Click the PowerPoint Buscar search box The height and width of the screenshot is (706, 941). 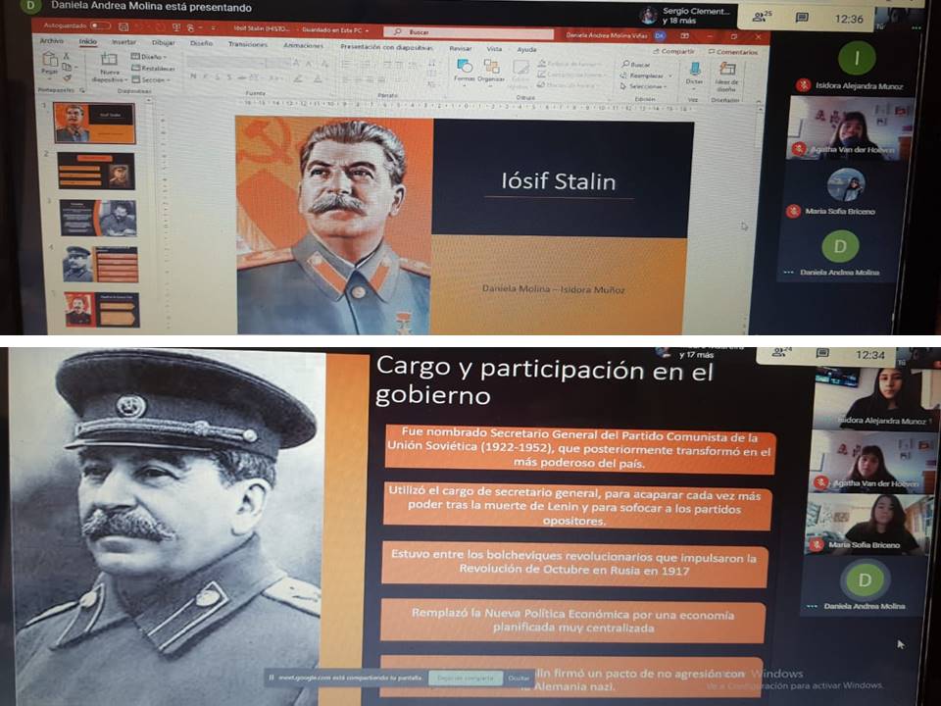click(x=470, y=32)
